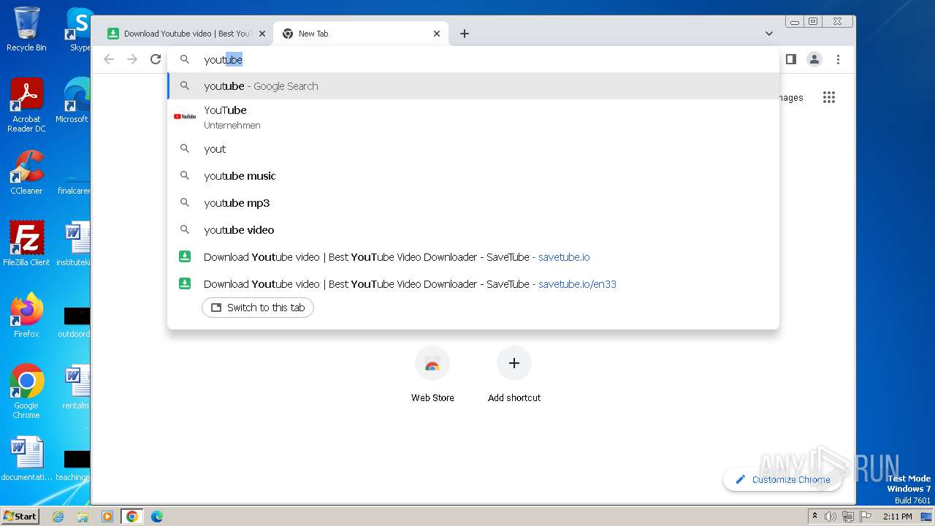Open Google apps grid icon

tap(829, 97)
